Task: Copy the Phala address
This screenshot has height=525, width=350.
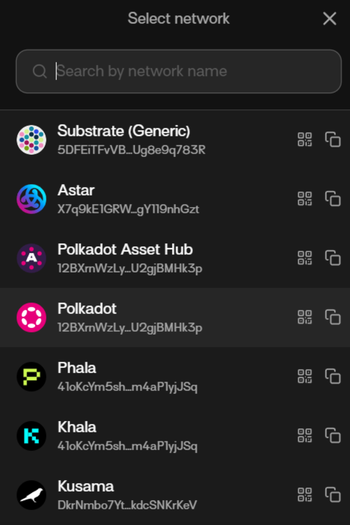Action: click(x=332, y=376)
